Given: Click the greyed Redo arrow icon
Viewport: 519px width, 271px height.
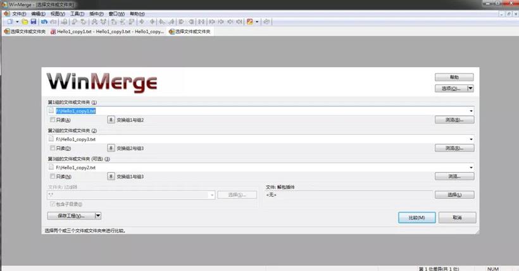Looking at the screenshot, I should pos(53,22).
